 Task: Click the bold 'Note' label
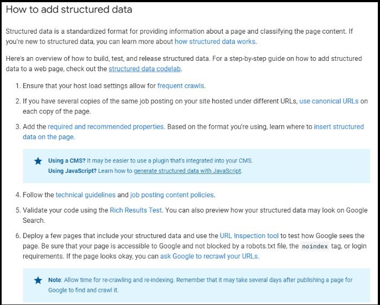click(54, 280)
